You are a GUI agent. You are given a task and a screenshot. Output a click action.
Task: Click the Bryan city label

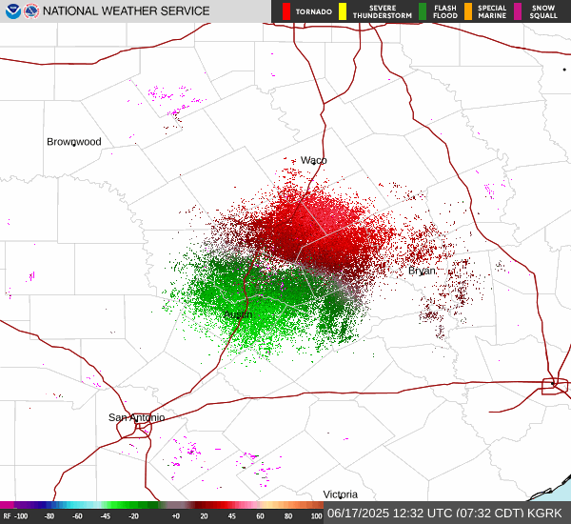point(422,271)
